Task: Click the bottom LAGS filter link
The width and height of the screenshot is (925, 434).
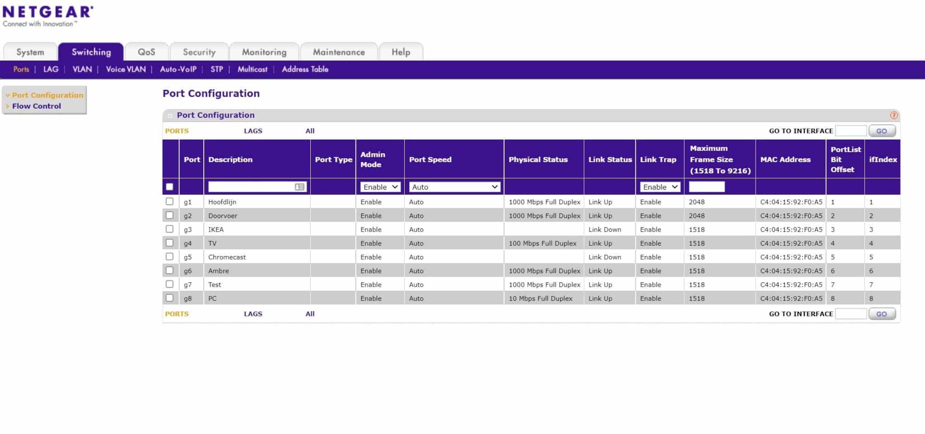Action: coord(253,314)
